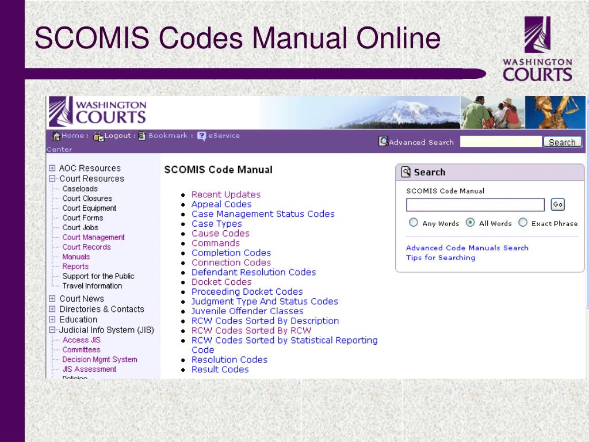Open the Resolution Codes link
Screen dimensions: 589x442
point(230,360)
